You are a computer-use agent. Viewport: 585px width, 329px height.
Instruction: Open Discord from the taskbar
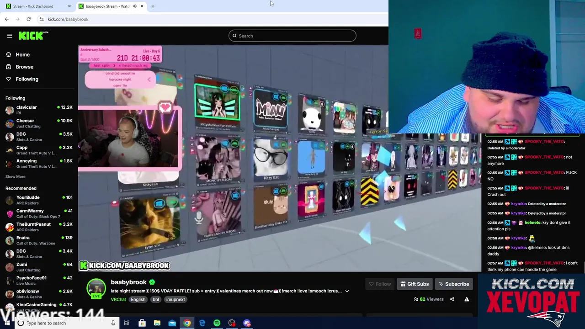[247, 323]
